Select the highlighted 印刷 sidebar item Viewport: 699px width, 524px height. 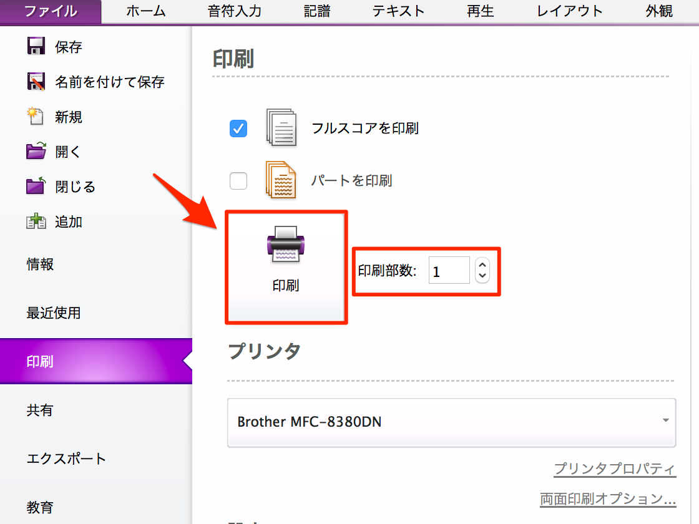click(96, 361)
